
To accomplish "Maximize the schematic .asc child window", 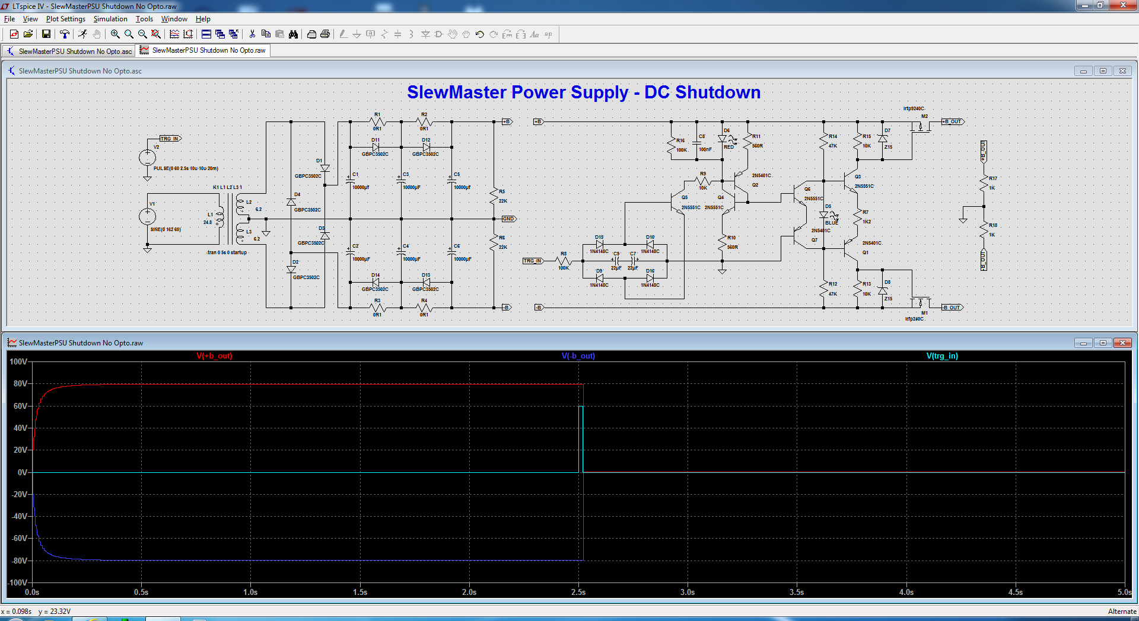I will (x=1103, y=71).
